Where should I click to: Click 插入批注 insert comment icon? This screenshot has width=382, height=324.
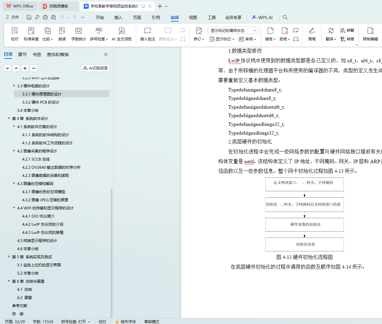[x=148, y=31]
